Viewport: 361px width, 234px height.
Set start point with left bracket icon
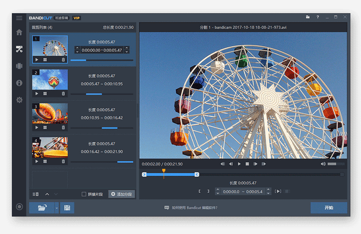[x=200, y=191]
